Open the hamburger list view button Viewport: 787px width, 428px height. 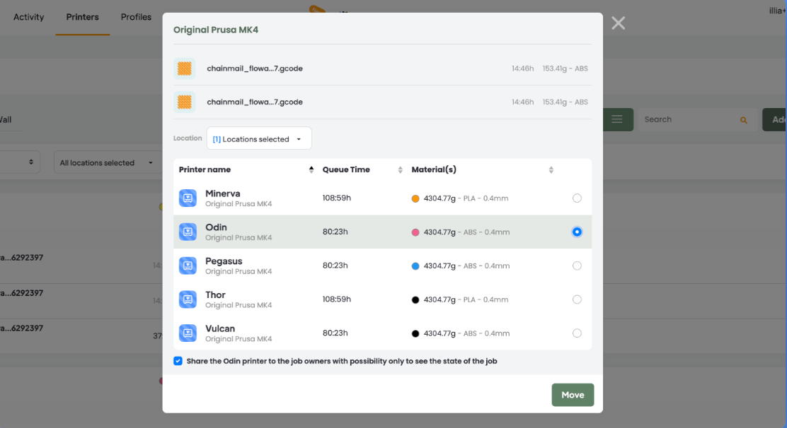coord(617,119)
